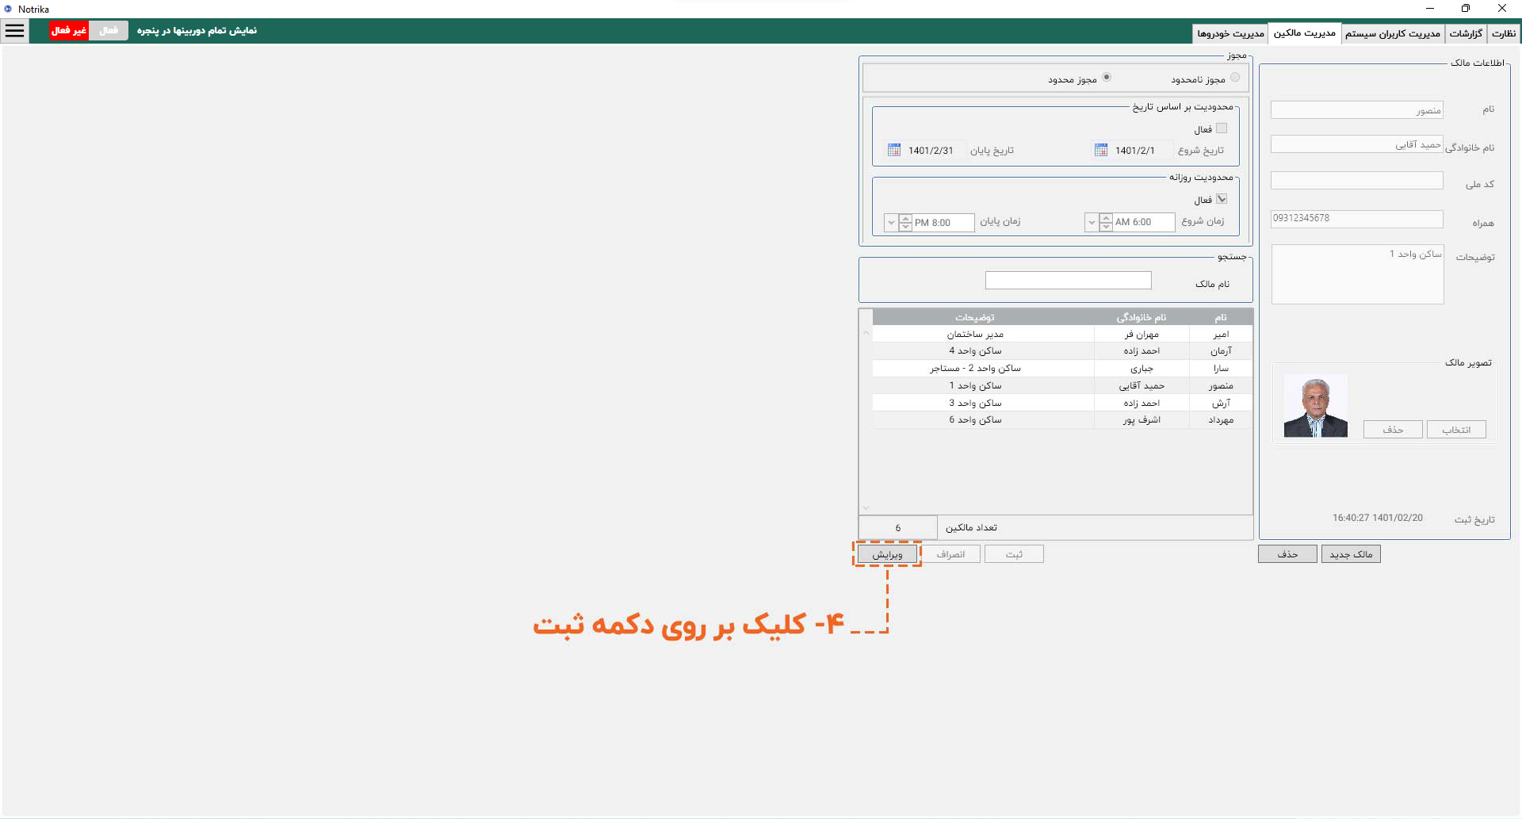Image resolution: width=1522 pixels, height=819 pixels.
Task: Click the انتخاب owner image button
Action: [x=1456, y=430]
